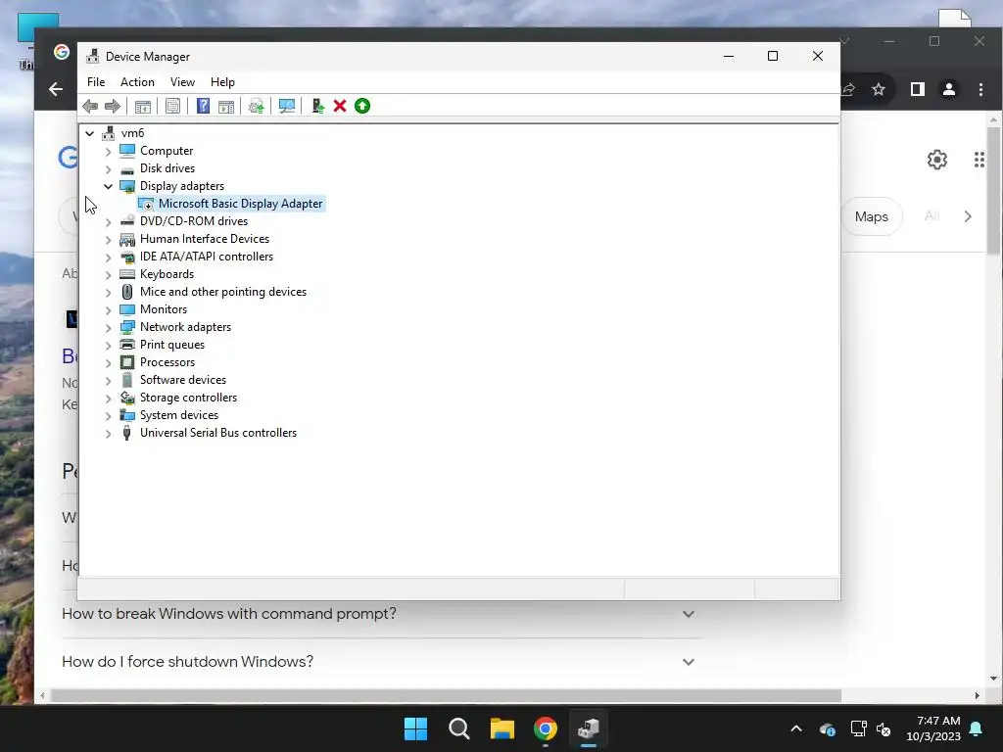Select Universal Serial Bus controllers row
Screen dimensions: 1003x752
point(218,433)
